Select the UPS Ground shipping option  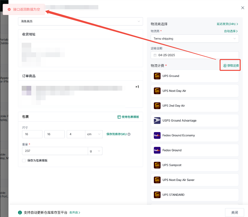(195, 76)
